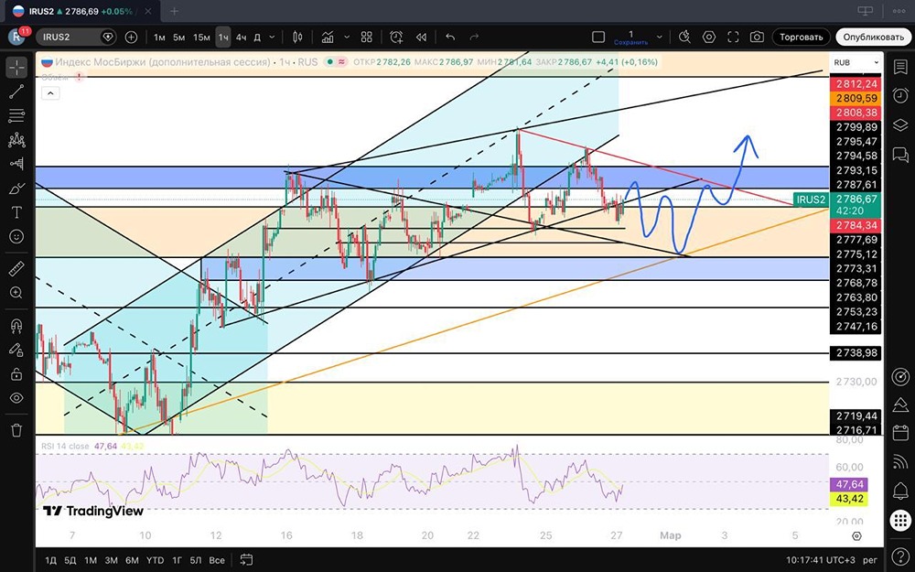
Task: Open the forecasting and measurement tools
Action: pyautogui.click(x=16, y=164)
